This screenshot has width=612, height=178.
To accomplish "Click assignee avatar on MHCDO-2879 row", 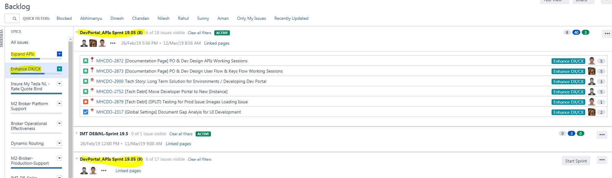I will [x=591, y=102].
